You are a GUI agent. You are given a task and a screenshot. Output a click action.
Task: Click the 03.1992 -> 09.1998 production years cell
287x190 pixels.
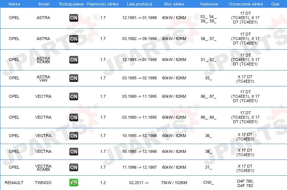(x=139, y=39)
